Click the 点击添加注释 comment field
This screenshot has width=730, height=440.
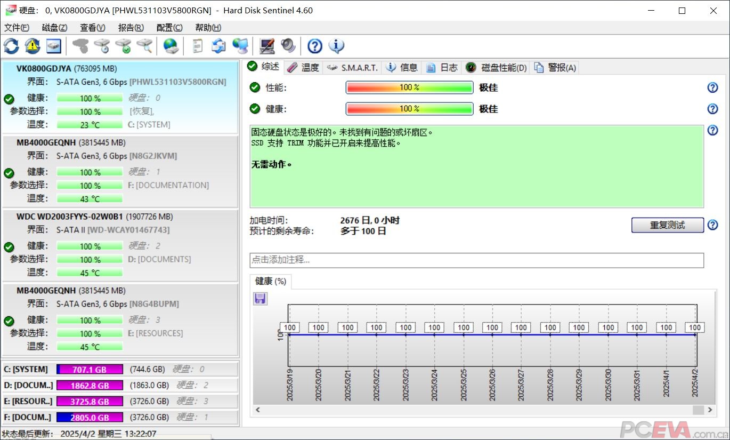click(477, 260)
